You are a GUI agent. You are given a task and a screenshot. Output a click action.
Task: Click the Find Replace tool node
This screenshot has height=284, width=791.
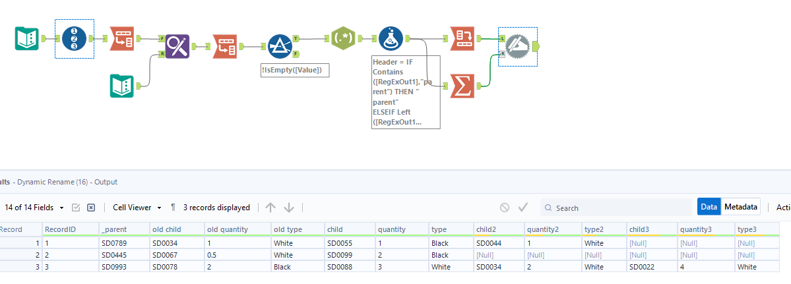177,46
